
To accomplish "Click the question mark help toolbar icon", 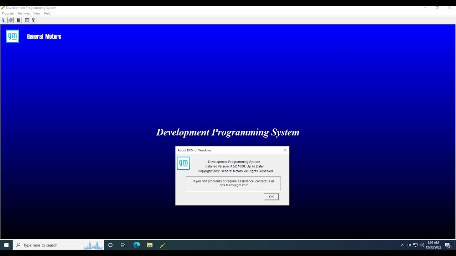I will 33,20.
